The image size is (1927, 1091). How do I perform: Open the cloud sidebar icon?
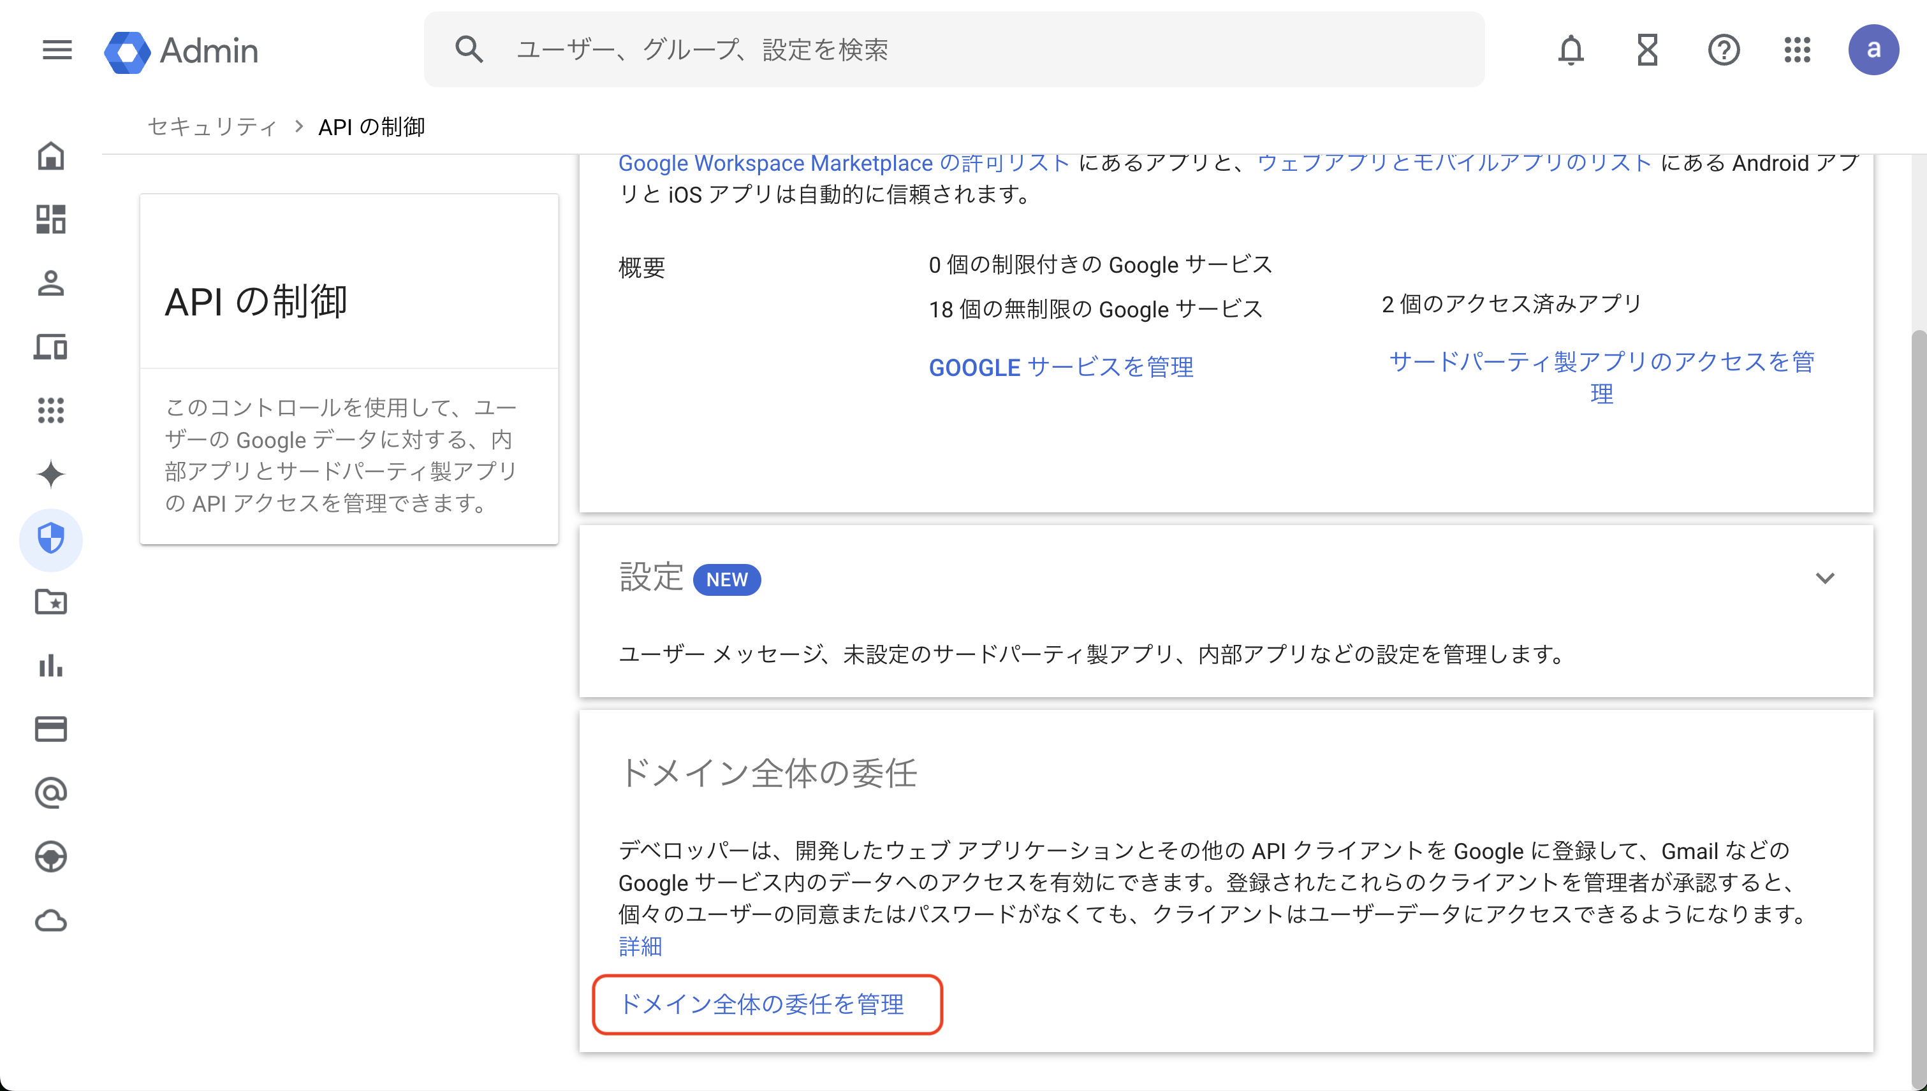51,920
